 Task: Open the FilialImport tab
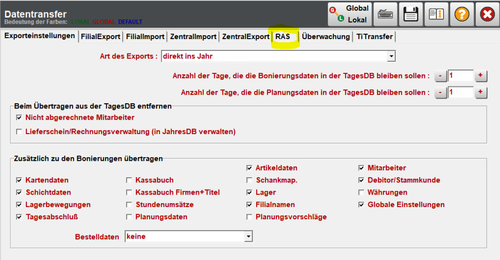[145, 37]
